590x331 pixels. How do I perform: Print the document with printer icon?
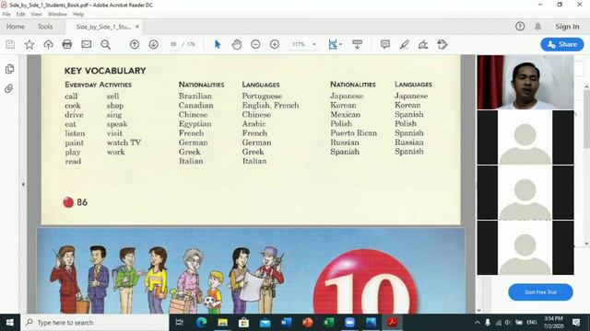click(x=67, y=44)
